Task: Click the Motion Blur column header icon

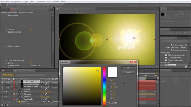Action: (x=53, y=79)
